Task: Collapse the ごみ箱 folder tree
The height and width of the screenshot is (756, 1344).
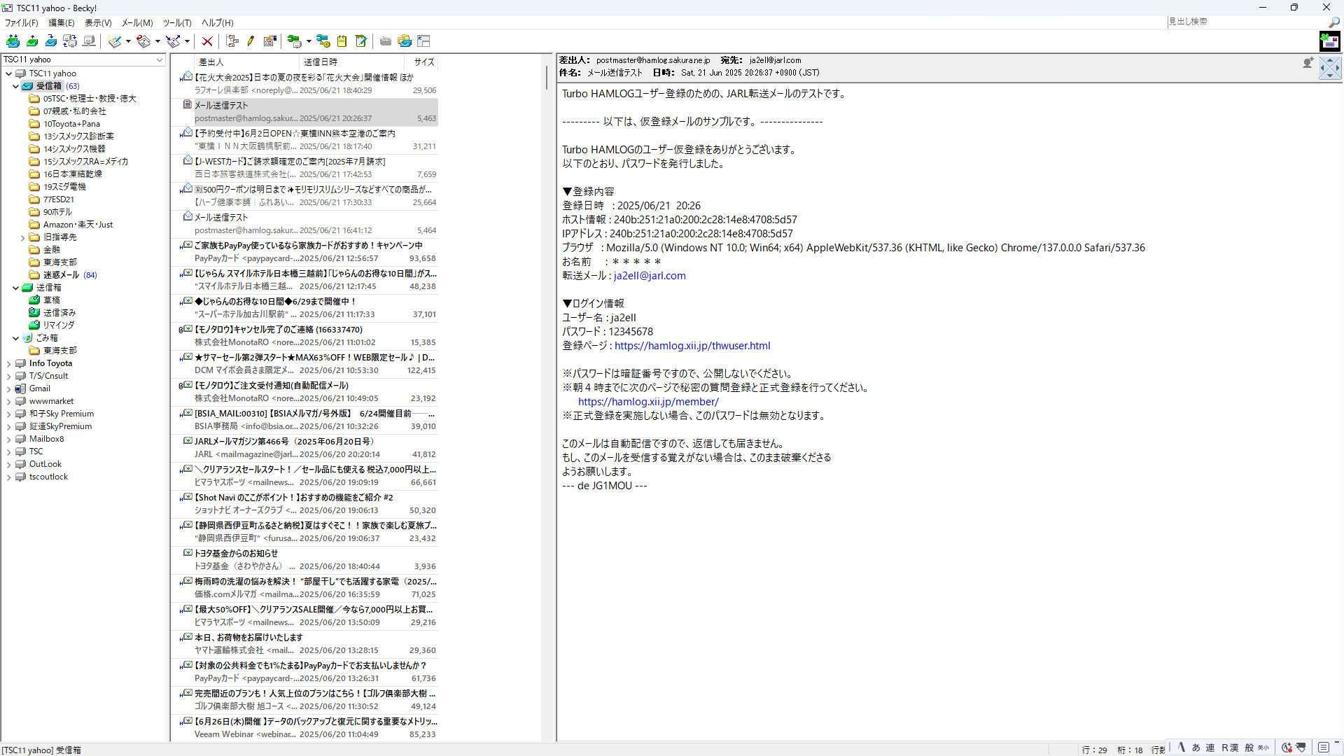Action: tap(15, 338)
